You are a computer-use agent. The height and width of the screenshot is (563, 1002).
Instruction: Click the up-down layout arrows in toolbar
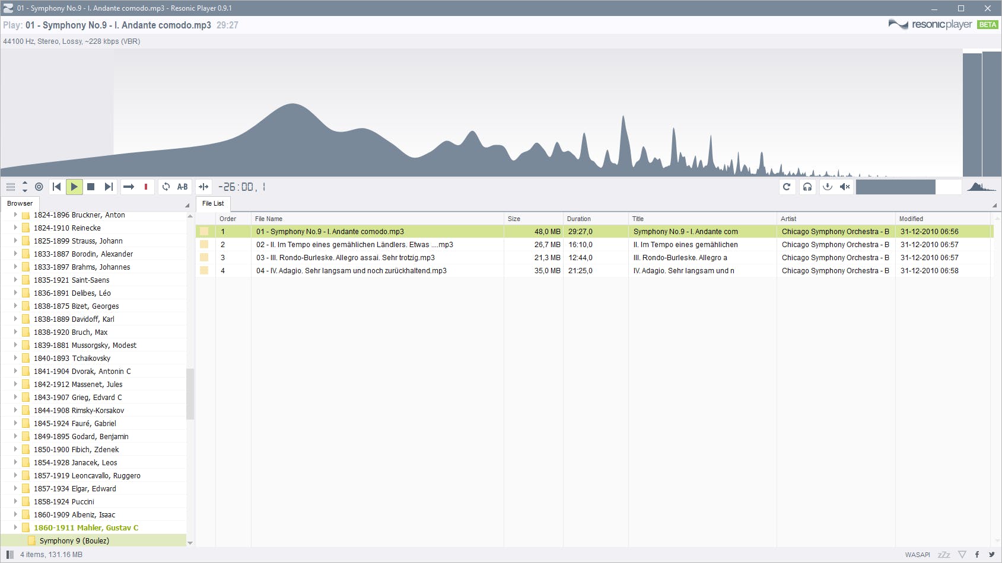pos(25,187)
